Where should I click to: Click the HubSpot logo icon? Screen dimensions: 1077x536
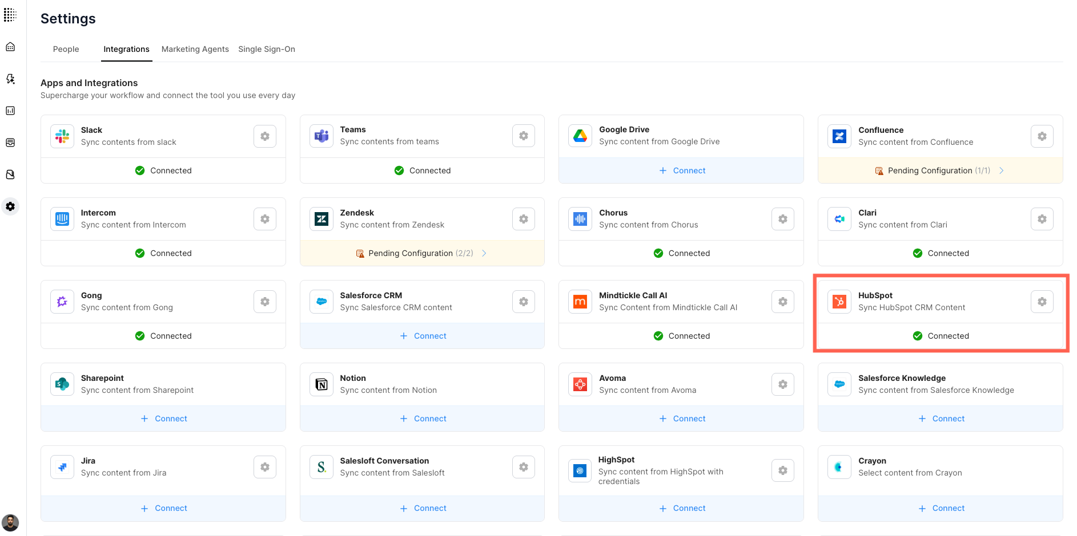pyautogui.click(x=839, y=302)
